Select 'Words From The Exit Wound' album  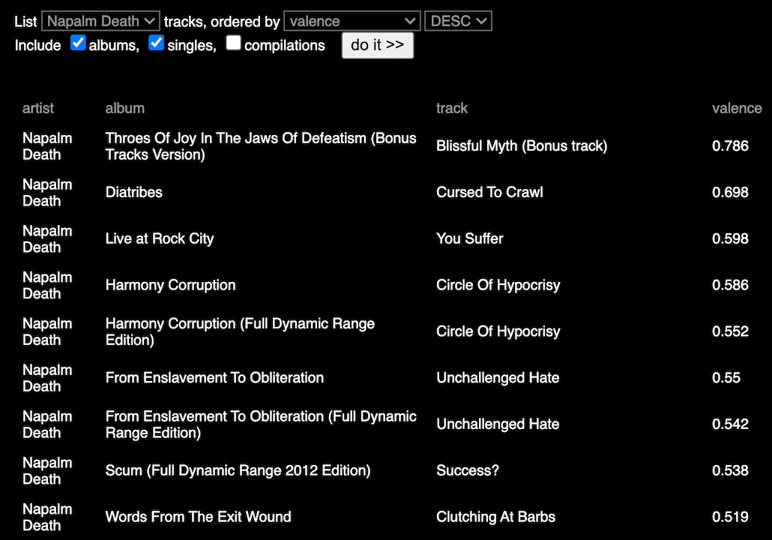pos(199,517)
